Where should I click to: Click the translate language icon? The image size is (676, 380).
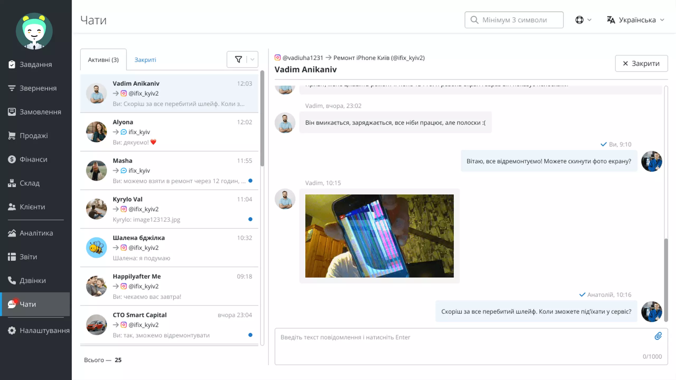(611, 20)
